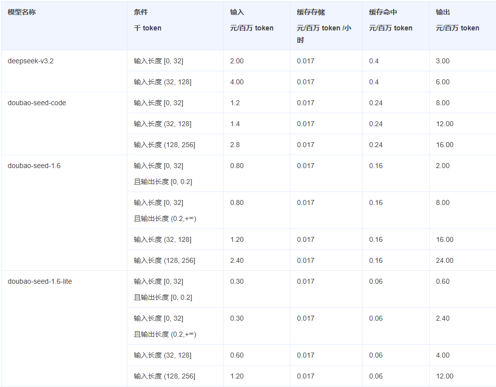Click the 元/百万 token /小时 unit label

[x=324, y=34]
